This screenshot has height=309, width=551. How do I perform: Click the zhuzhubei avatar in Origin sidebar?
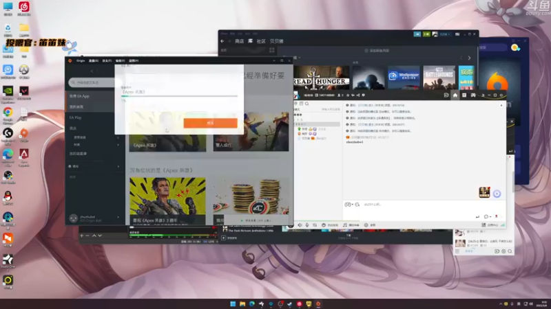pos(73,218)
